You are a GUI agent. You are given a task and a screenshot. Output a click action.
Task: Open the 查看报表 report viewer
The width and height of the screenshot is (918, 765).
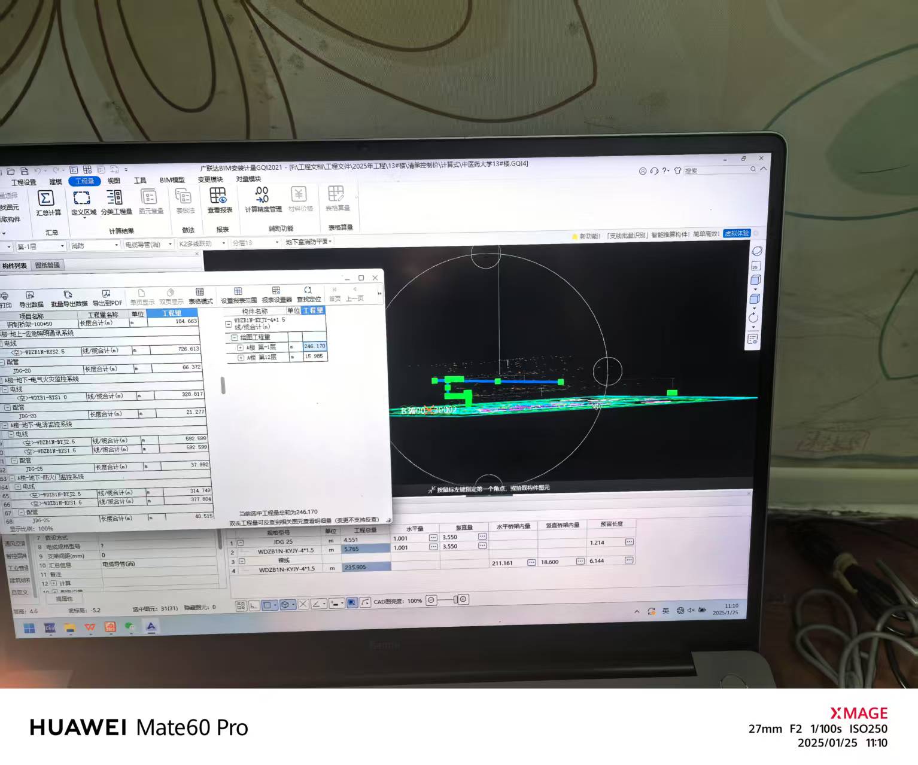[x=220, y=200]
